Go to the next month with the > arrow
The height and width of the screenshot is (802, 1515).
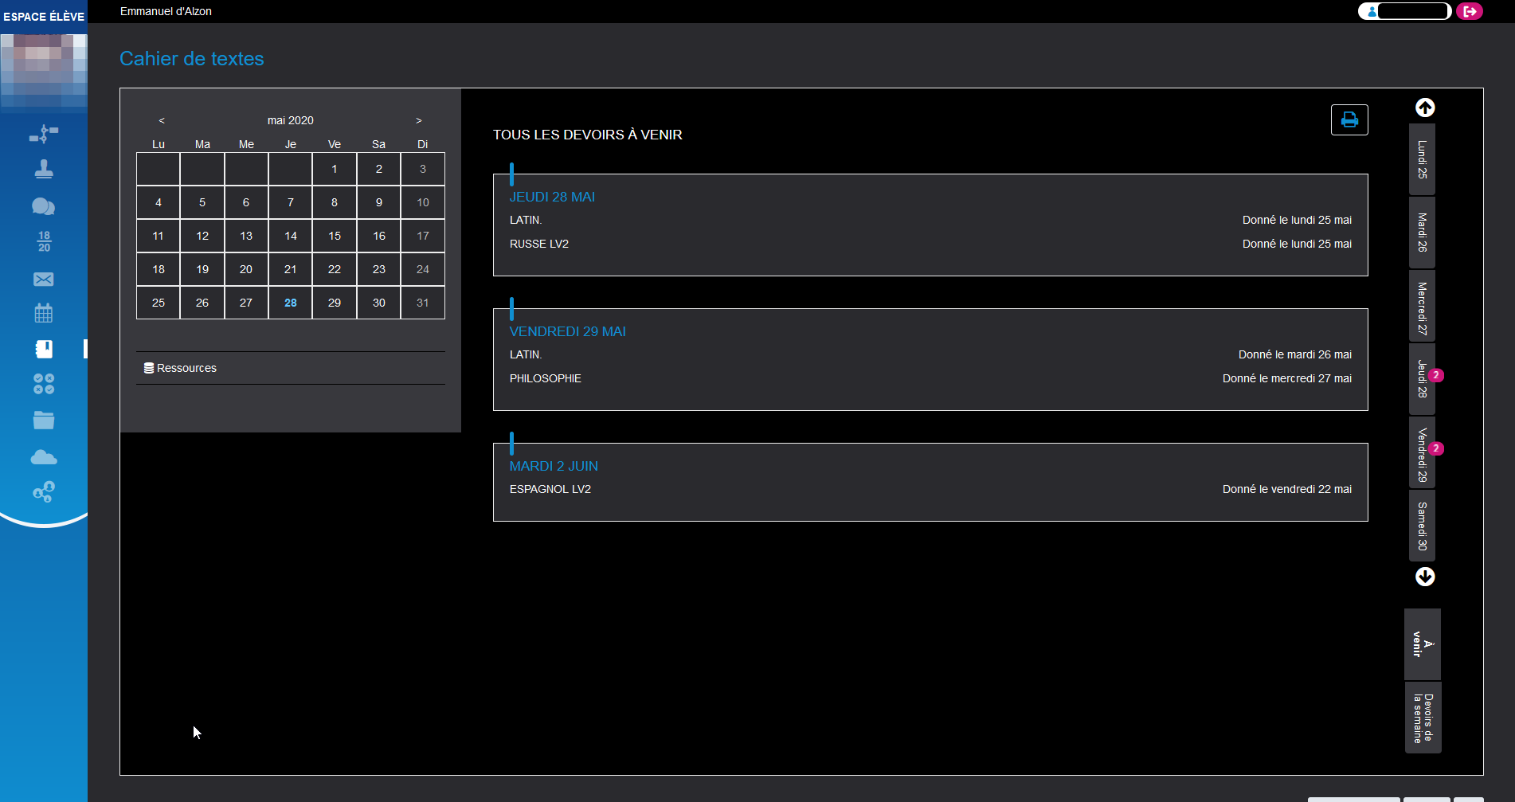[418, 120]
